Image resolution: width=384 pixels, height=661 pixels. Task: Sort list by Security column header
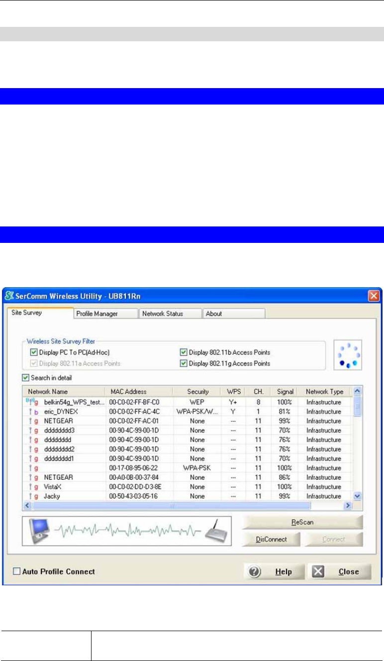tap(197, 392)
